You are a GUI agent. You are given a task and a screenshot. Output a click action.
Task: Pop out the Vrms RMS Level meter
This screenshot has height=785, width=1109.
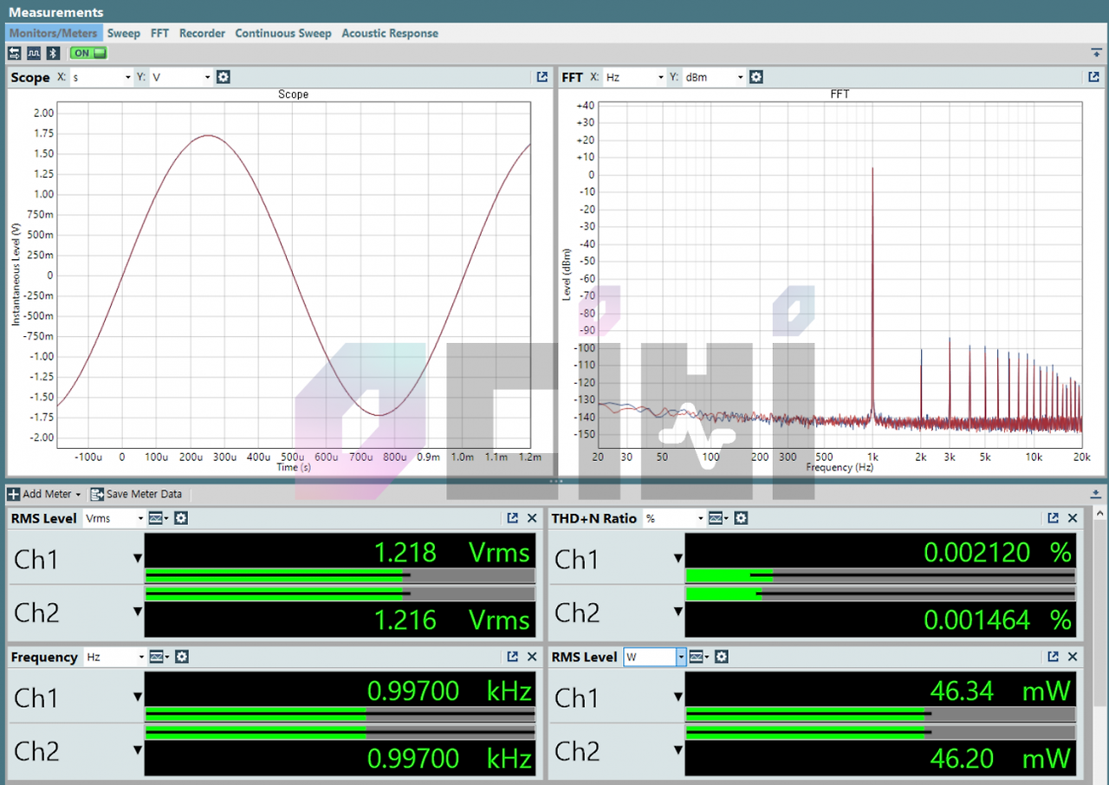(x=513, y=518)
